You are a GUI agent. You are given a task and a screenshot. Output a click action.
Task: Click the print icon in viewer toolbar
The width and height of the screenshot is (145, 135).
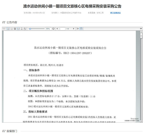point(4,29)
